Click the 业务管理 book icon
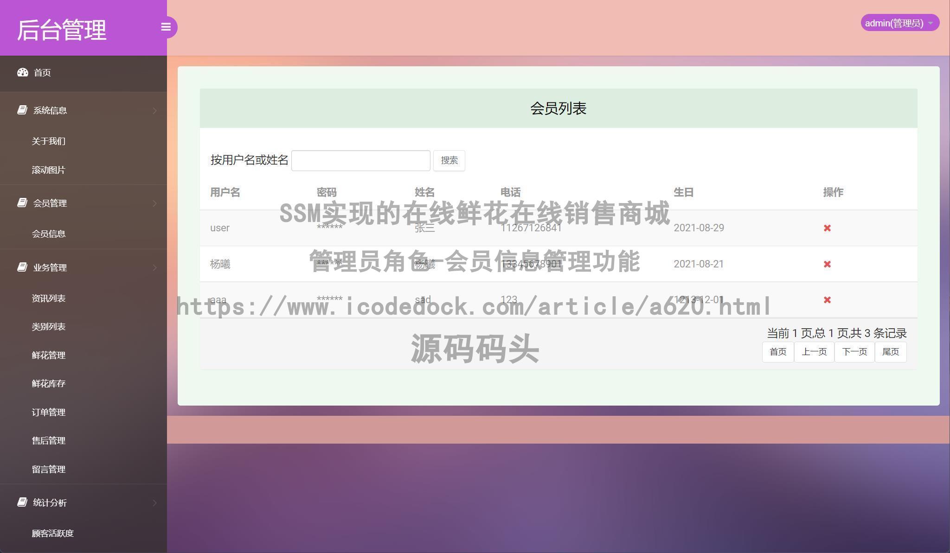The image size is (950, 553). click(22, 267)
